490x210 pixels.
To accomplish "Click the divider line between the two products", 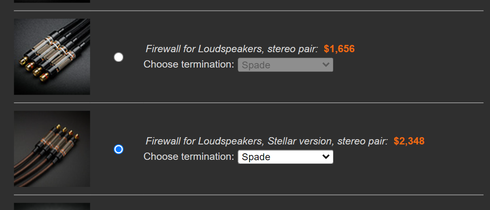I will (249, 103).
